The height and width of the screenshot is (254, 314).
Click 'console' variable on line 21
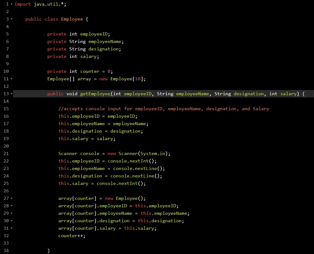[90, 153]
